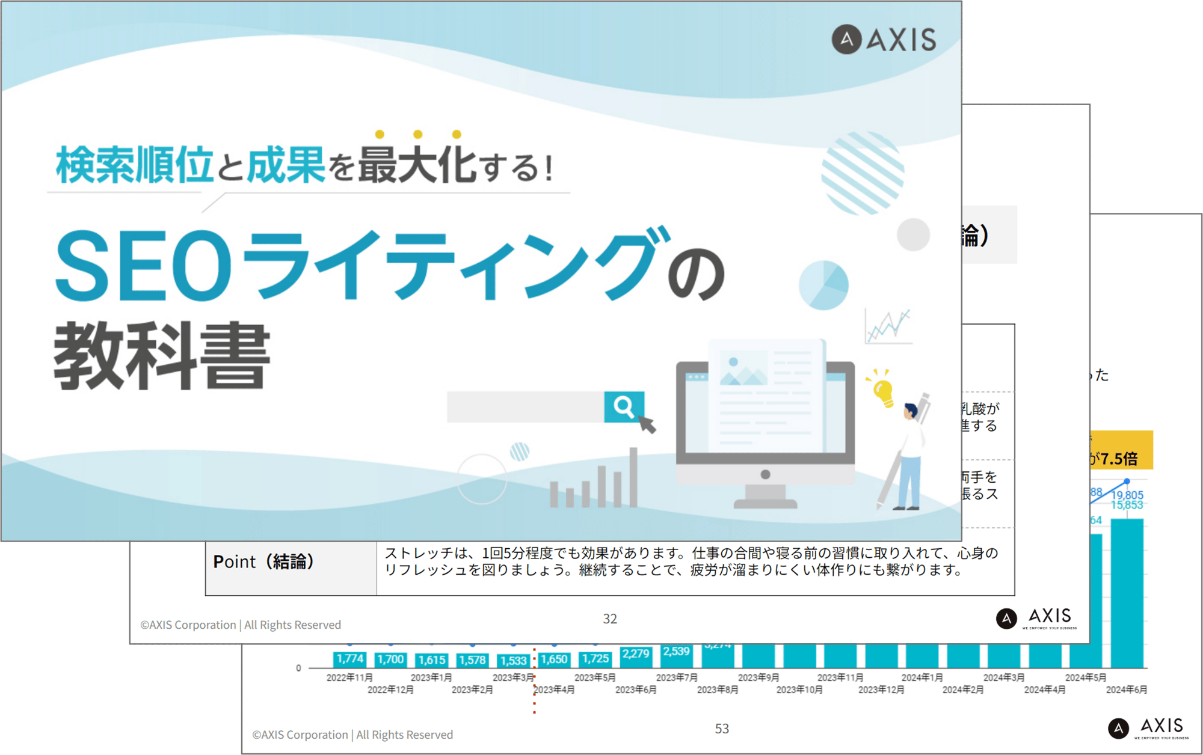
Task: Click the 15,853 value on the chart
Action: click(1127, 505)
